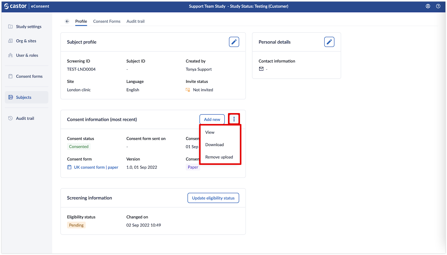Screen dimensions: 447x255
Task: Click the envelope icon under Contact information
Action: [x=261, y=69]
